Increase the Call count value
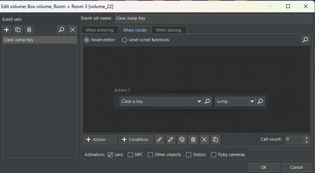Viewport: 315px width, 173px height. coord(307,138)
